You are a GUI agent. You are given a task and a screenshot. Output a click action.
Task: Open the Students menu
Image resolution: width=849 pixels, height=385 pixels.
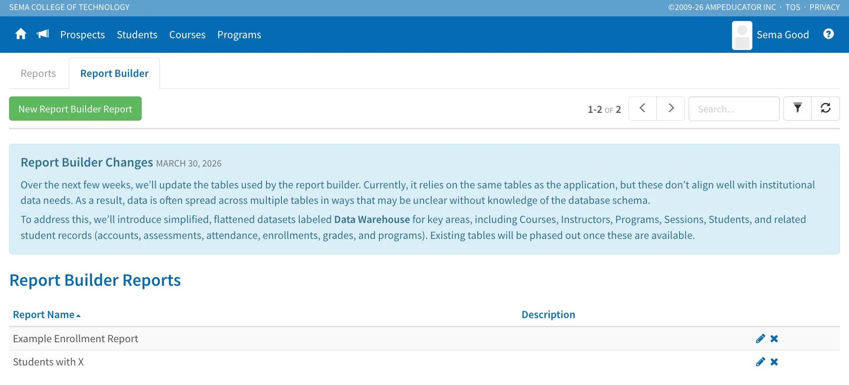(137, 35)
